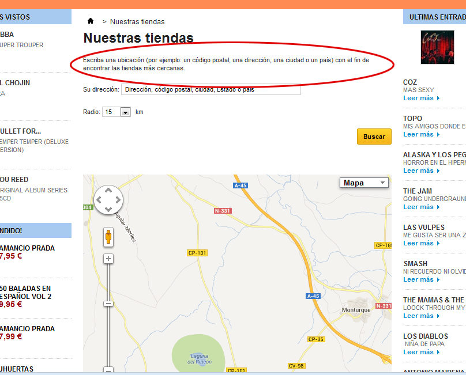Open LAS VULPES entry title
This screenshot has height=375, width=466.
click(x=424, y=228)
